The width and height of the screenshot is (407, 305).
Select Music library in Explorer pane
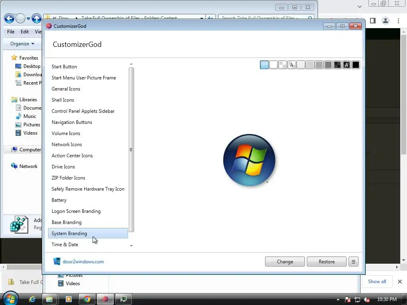click(x=26, y=116)
